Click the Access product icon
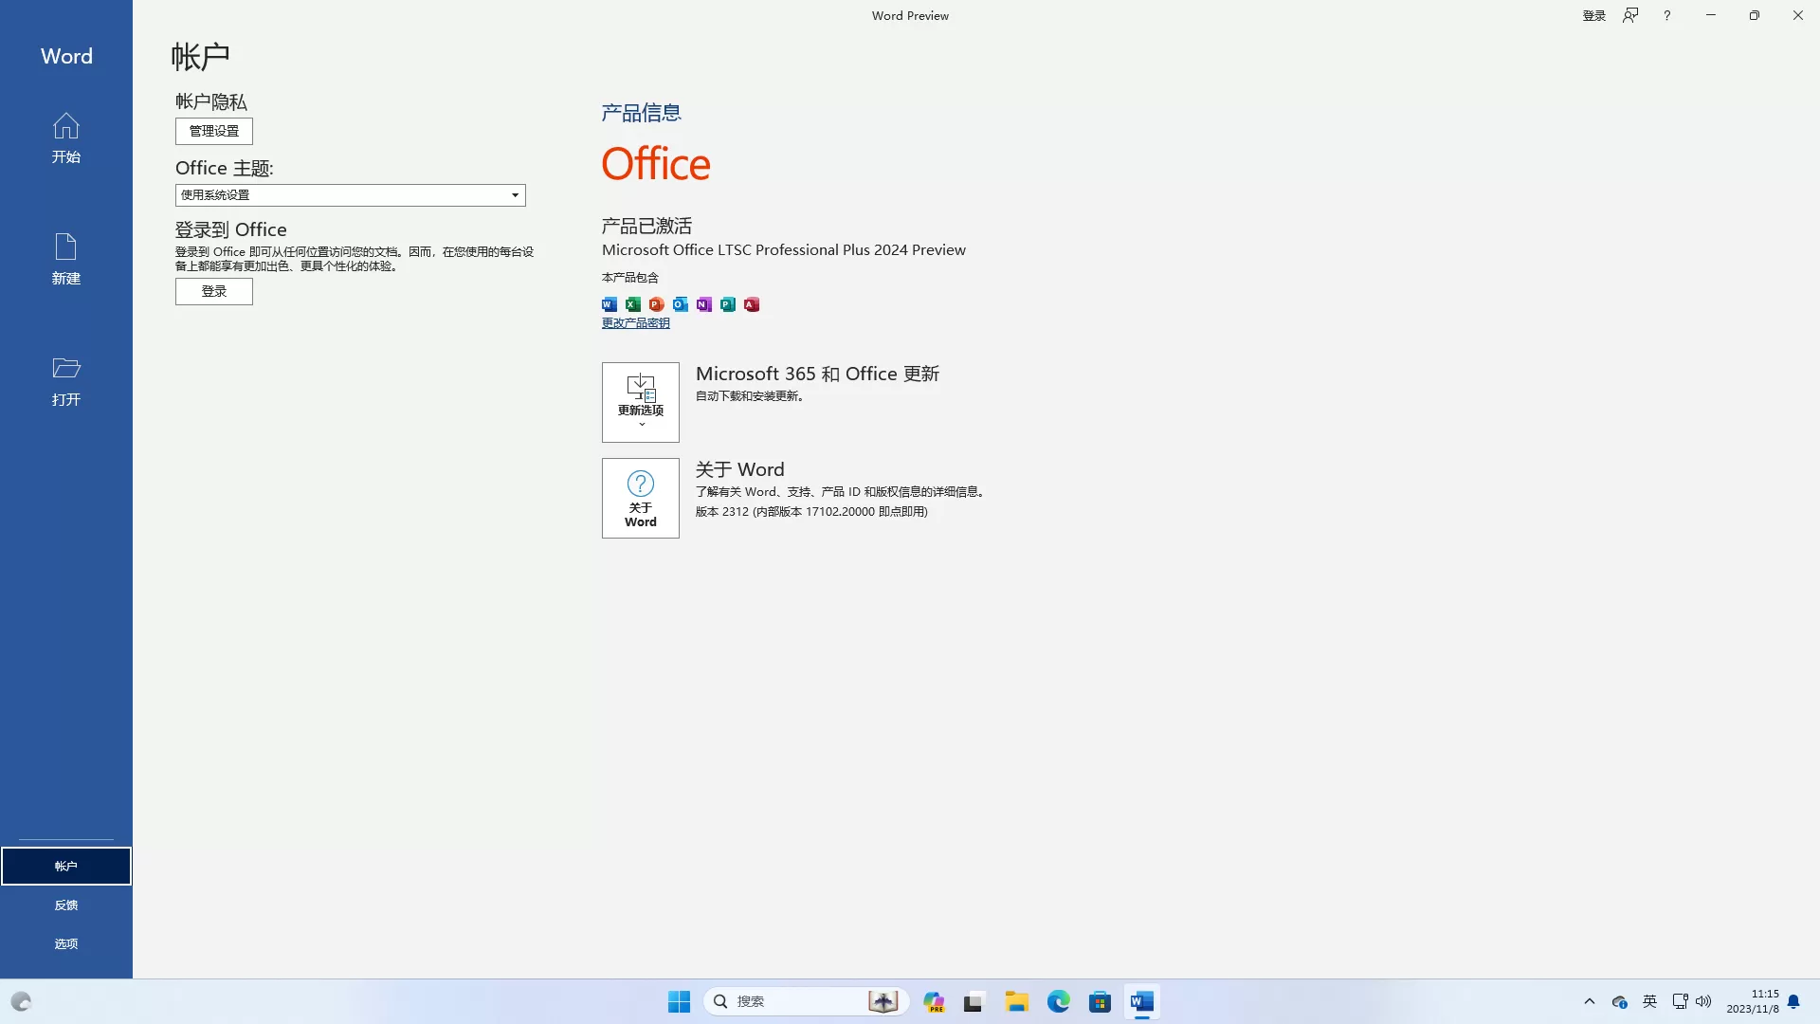Viewport: 1820px width, 1024px height. (x=751, y=303)
